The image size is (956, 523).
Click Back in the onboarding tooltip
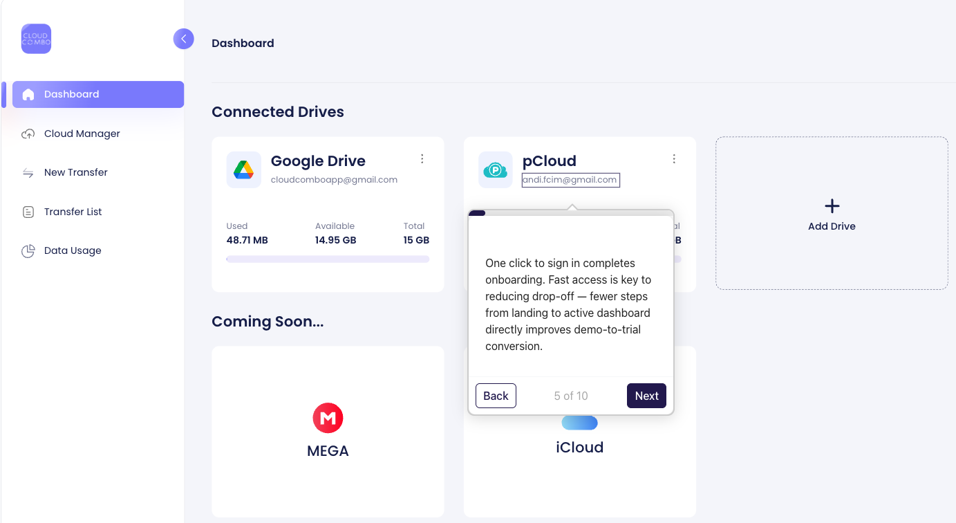(496, 396)
